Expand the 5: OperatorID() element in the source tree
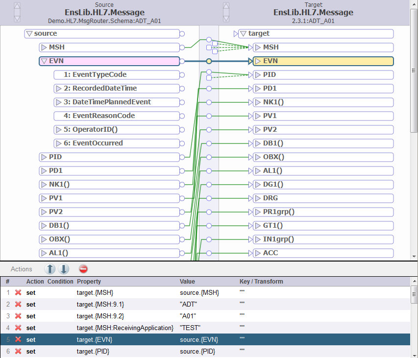 57,129
